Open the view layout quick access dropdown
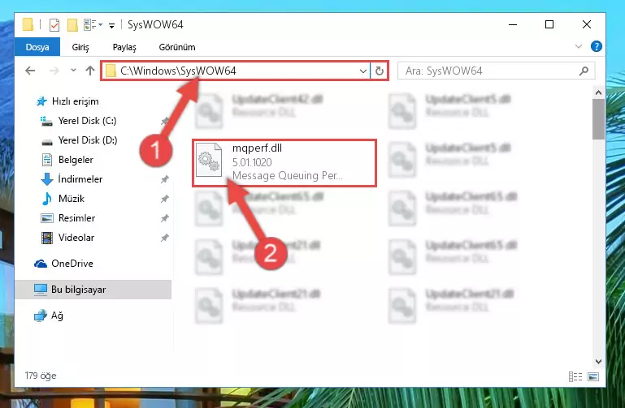Viewport: 625px width, 408px height. point(93,24)
